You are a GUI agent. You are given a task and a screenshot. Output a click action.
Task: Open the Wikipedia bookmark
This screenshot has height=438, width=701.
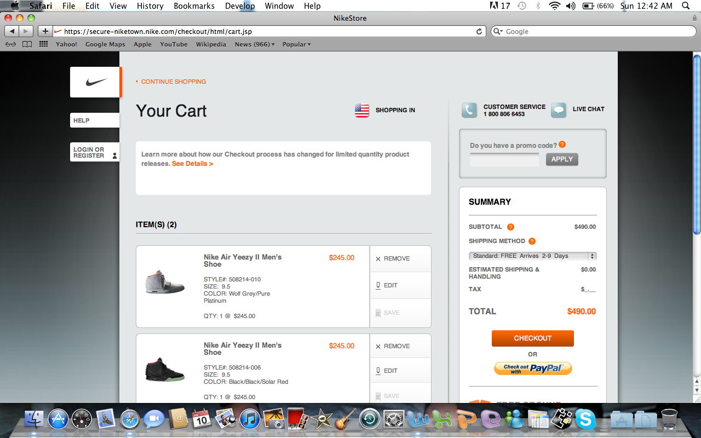point(211,44)
